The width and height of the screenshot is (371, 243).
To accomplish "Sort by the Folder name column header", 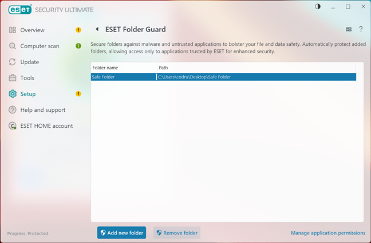I will [124, 68].
